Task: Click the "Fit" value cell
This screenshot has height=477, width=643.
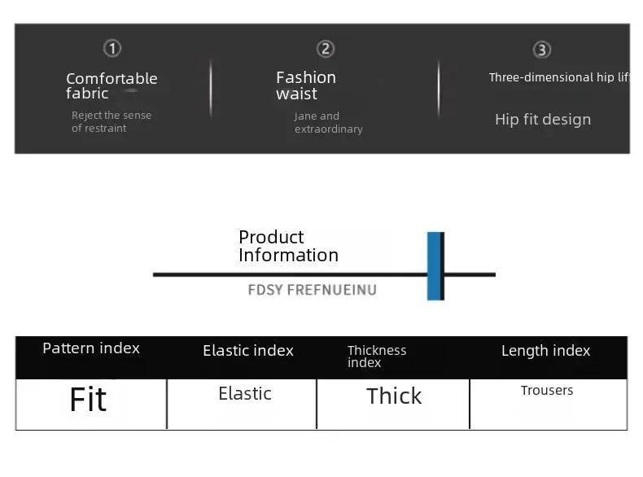Action: point(88,400)
